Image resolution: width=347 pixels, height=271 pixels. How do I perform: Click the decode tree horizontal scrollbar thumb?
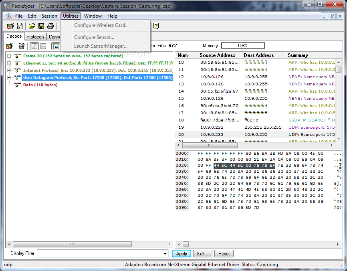tap(72, 244)
